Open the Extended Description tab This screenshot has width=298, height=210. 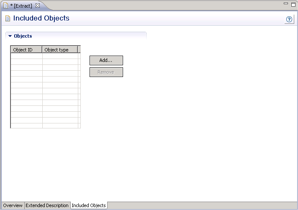(47, 205)
